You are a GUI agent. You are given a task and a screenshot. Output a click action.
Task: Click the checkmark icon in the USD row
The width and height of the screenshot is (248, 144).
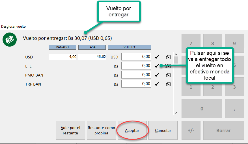click(157, 57)
